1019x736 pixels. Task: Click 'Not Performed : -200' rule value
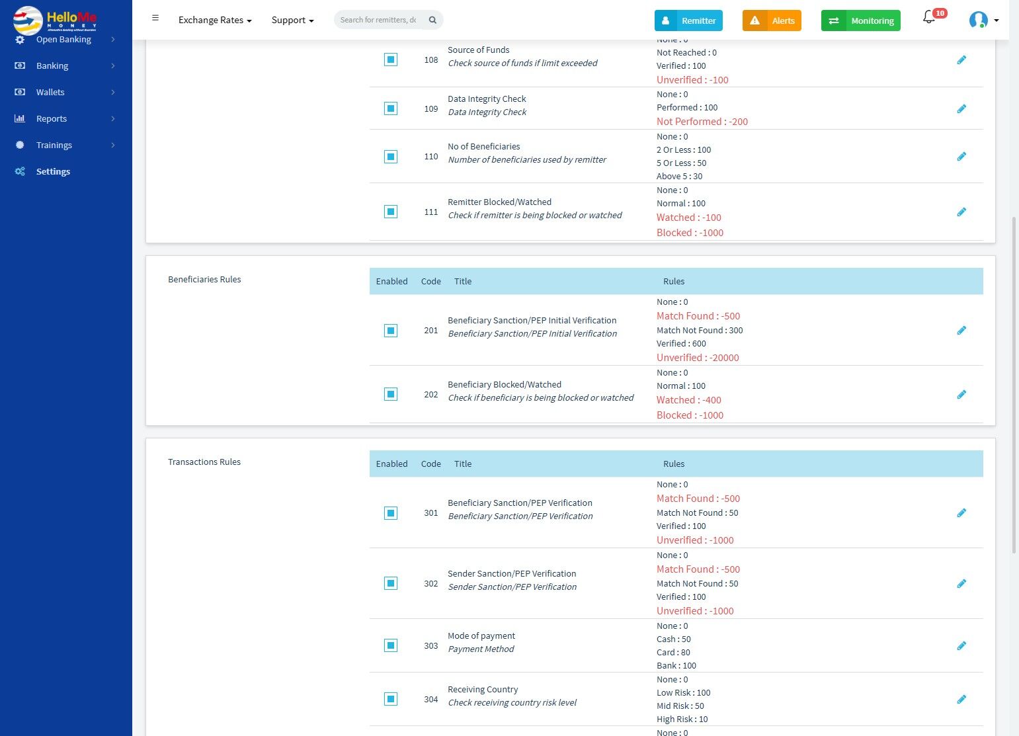[702, 122]
